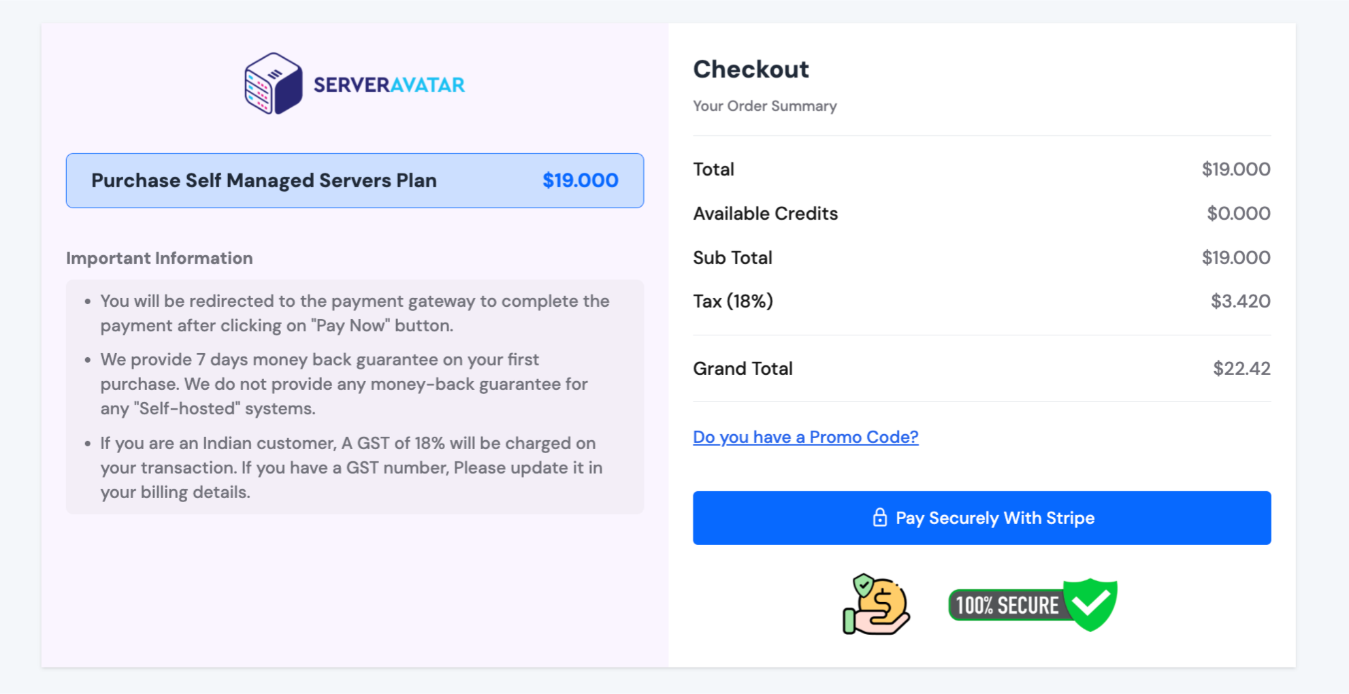Click the green shield checkmark icon
The width and height of the screenshot is (1349, 694).
pos(1091,604)
